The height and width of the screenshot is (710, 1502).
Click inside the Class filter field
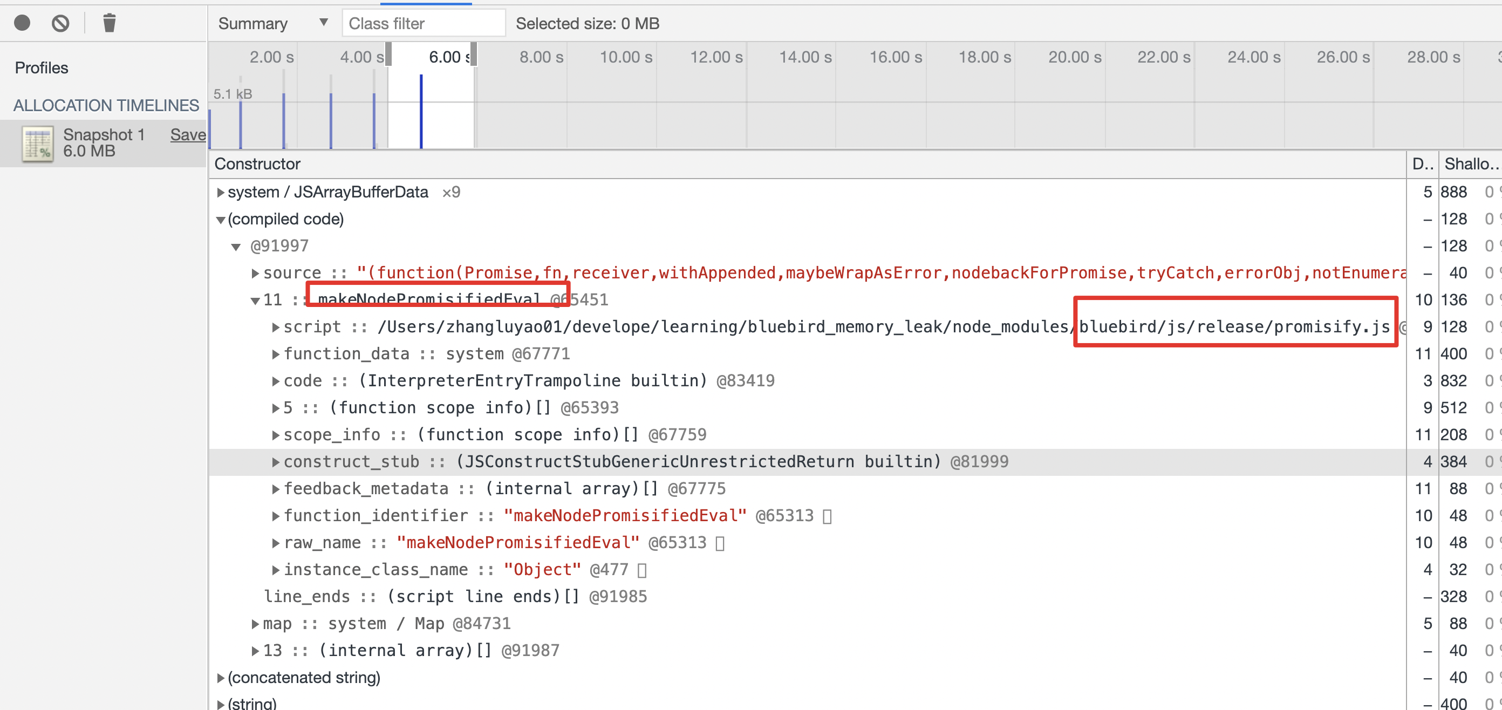424,23
